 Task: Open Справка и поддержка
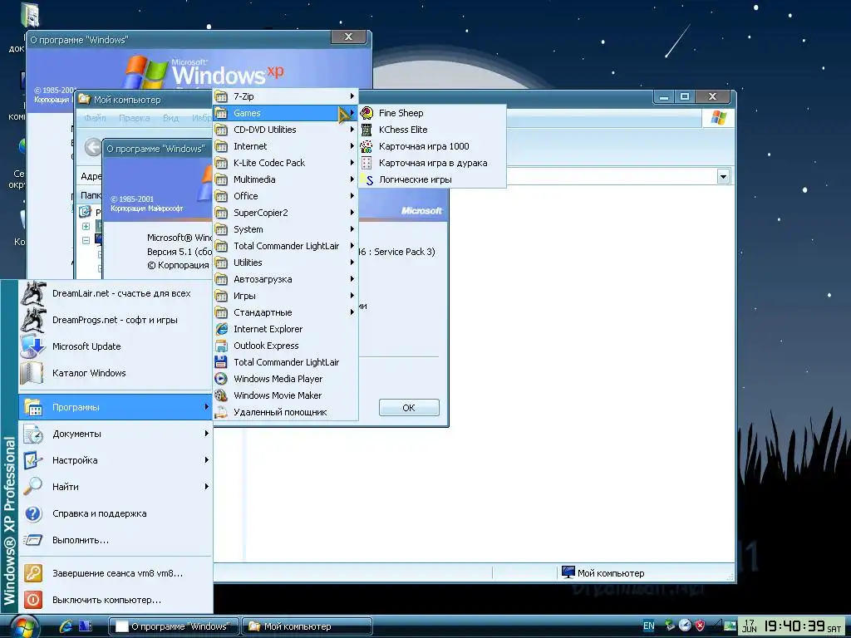click(115, 513)
